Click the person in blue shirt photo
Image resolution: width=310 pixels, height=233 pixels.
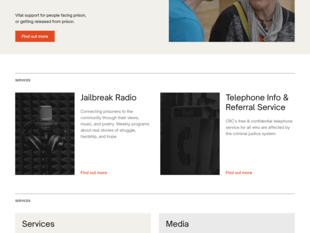184,19
